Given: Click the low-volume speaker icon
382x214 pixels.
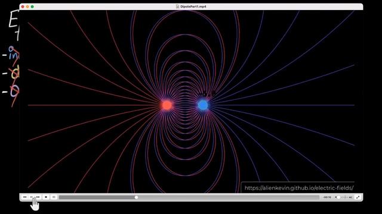Looking at the screenshot, I should pos(335,197).
